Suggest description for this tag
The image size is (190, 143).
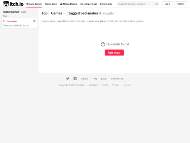pyautogui.click(x=16, y=25)
